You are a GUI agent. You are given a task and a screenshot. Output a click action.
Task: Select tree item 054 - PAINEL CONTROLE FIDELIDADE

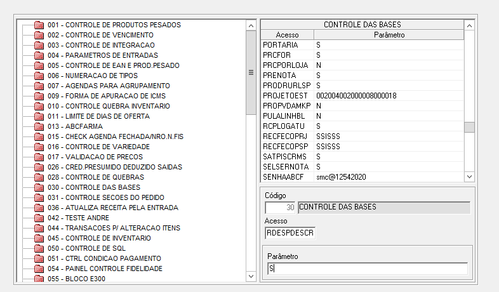pos(105,269)
